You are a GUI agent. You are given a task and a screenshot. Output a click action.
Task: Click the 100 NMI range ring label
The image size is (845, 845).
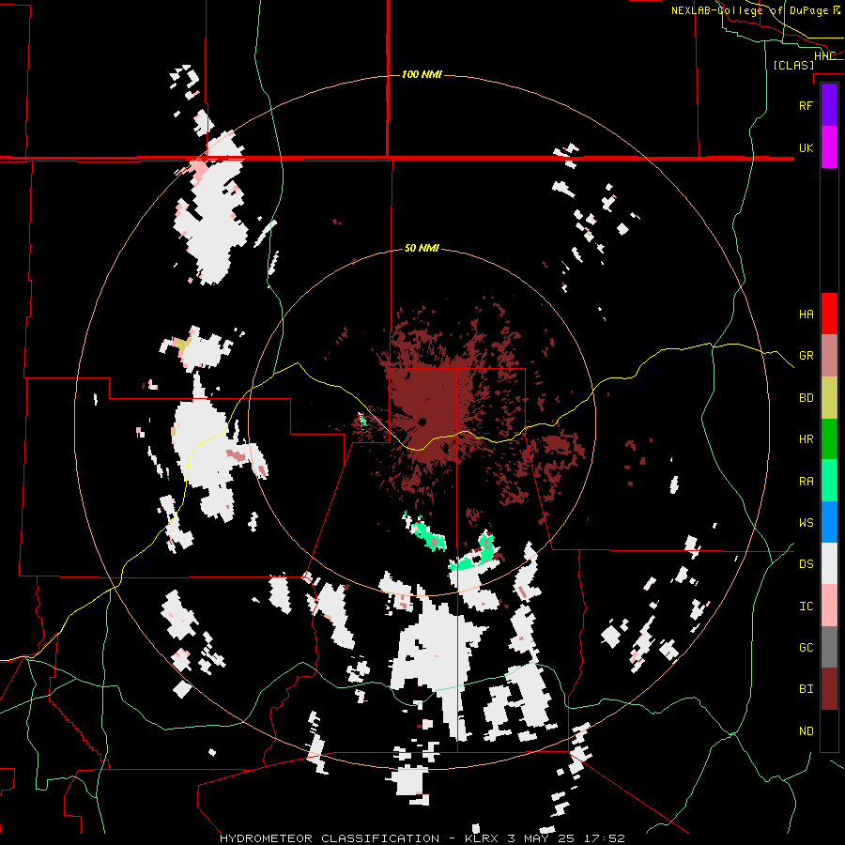pos(422,74)
